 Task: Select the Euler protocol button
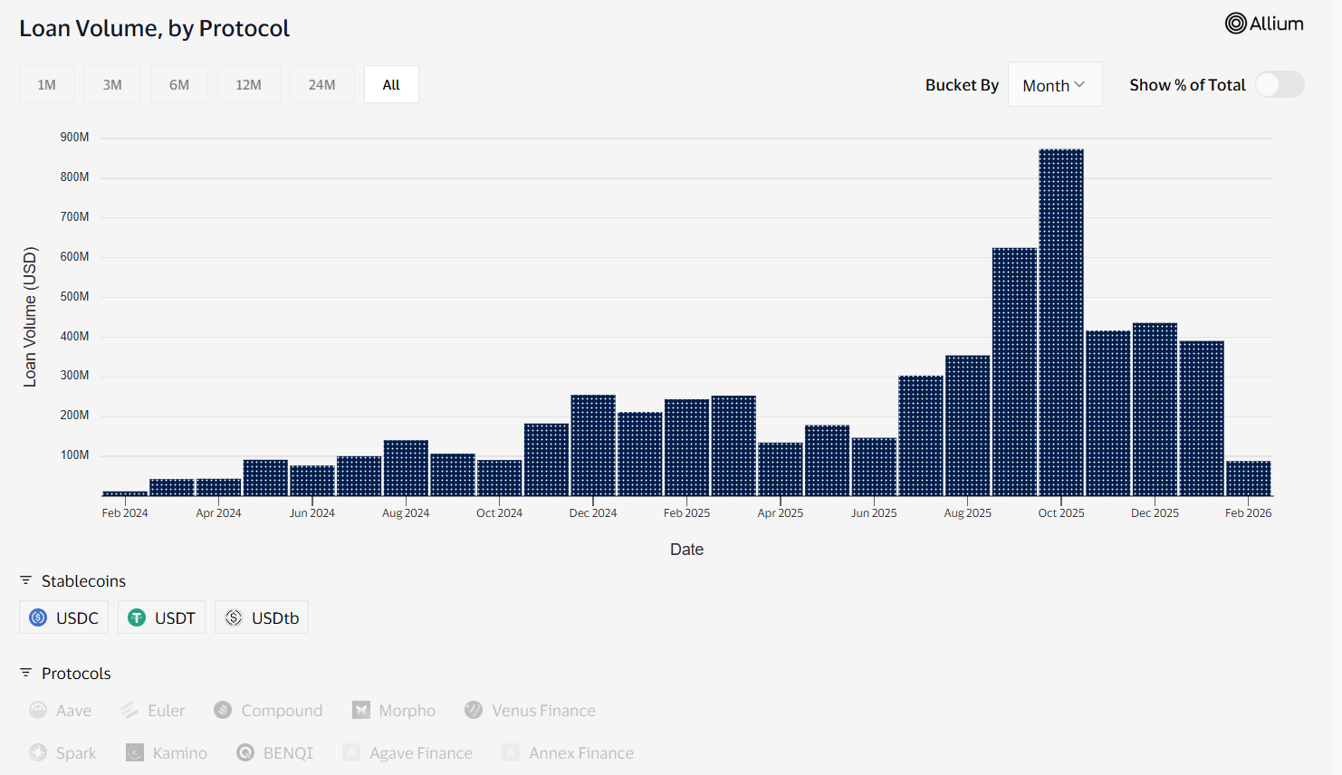(x=153, y=710)
